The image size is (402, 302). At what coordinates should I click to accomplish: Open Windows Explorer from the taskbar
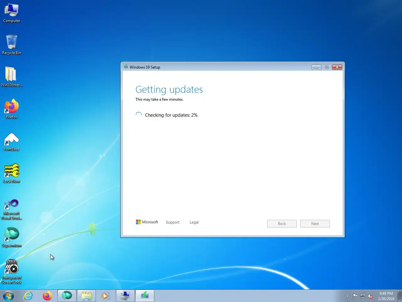pos(86,296)
